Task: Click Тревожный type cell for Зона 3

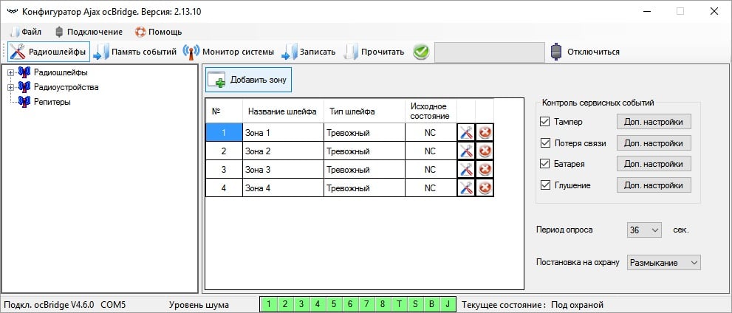Action: [x=364, y=170]
